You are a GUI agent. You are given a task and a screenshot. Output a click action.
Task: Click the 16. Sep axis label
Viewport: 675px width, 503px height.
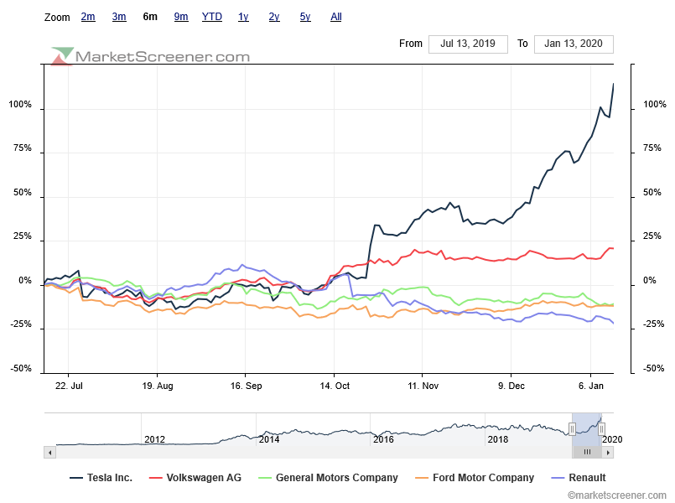pyautogui.click(x=246, y=386)
